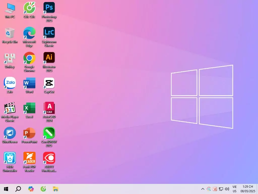
Task: Show hidden system tray icons
Action: pyautogui.click(x=203, y=189)
